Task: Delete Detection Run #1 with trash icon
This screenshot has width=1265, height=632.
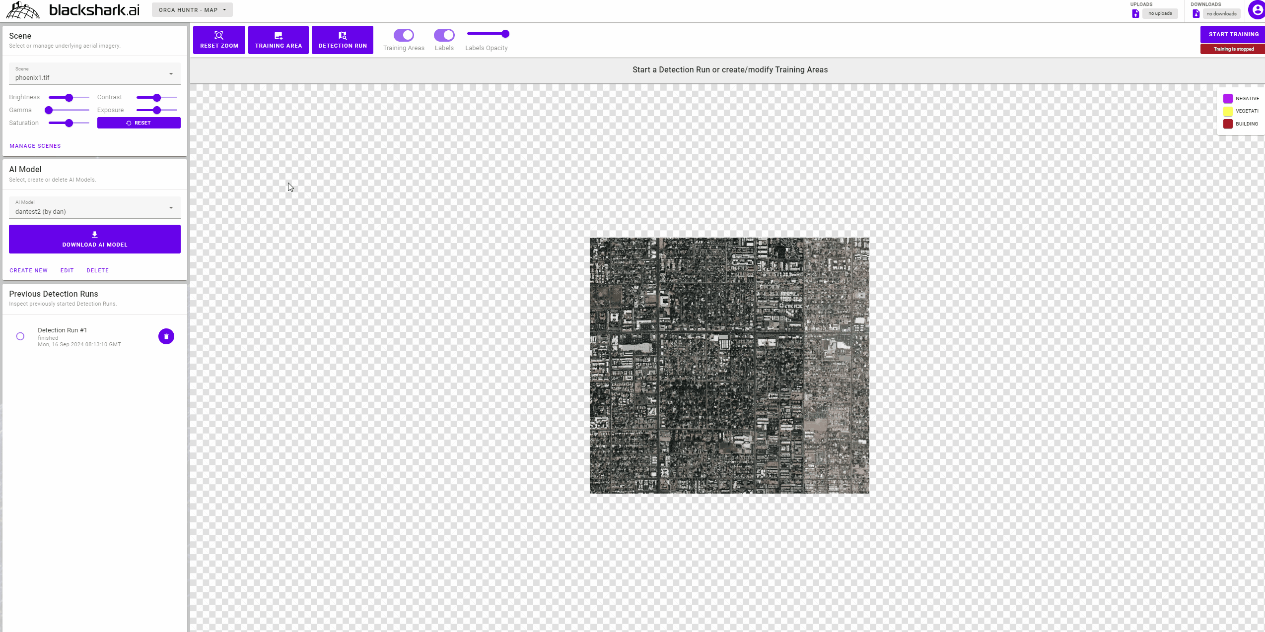Action: point(166,336)
